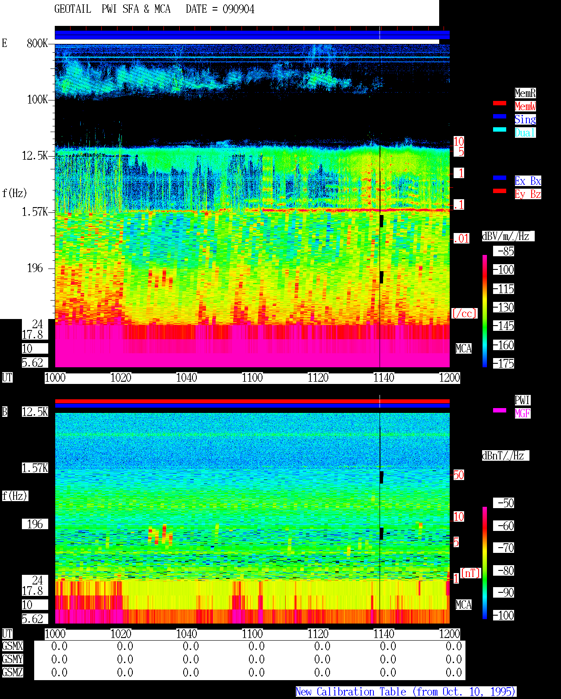Click the 12.5K label on B panel
This screenshot has height=699, width=561.
(x=35, y=412)
